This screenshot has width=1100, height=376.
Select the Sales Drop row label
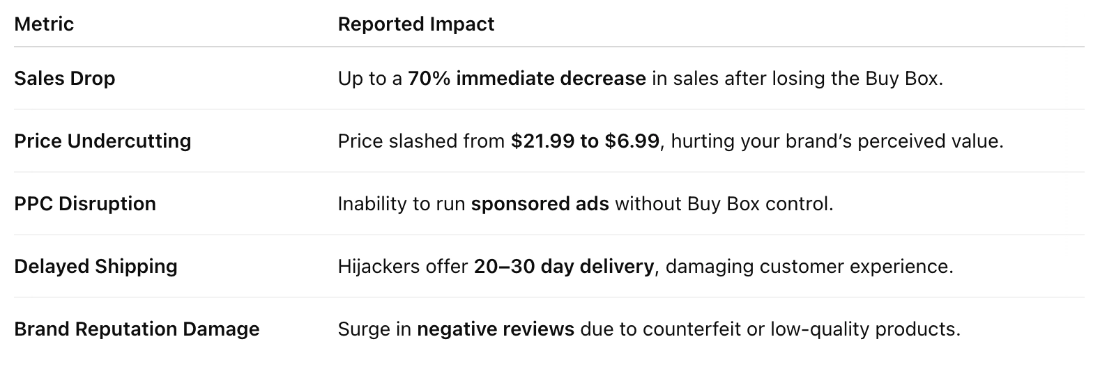[x=64, y=79]
